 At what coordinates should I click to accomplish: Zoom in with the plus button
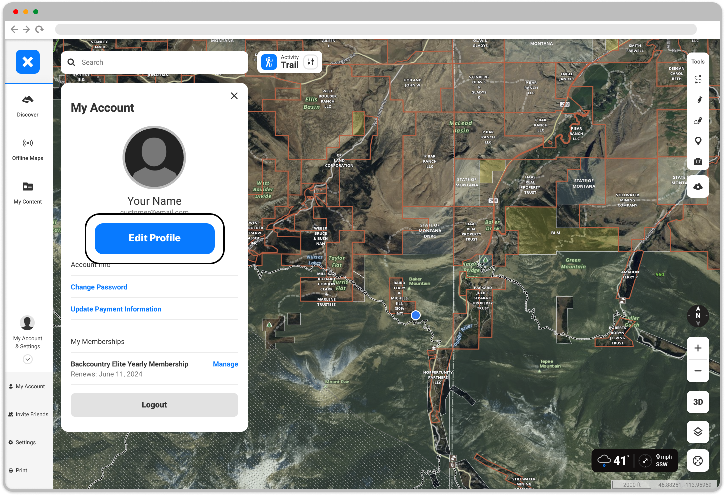[698, 348]
